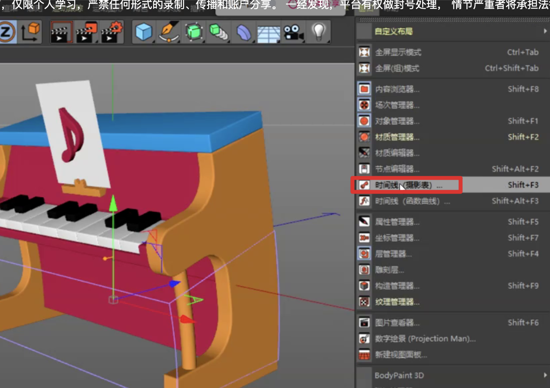Open 材质编辑器 from the menu
Image resolution: width=550 pixels, height=388 pixels.
[x=453, y=153]
